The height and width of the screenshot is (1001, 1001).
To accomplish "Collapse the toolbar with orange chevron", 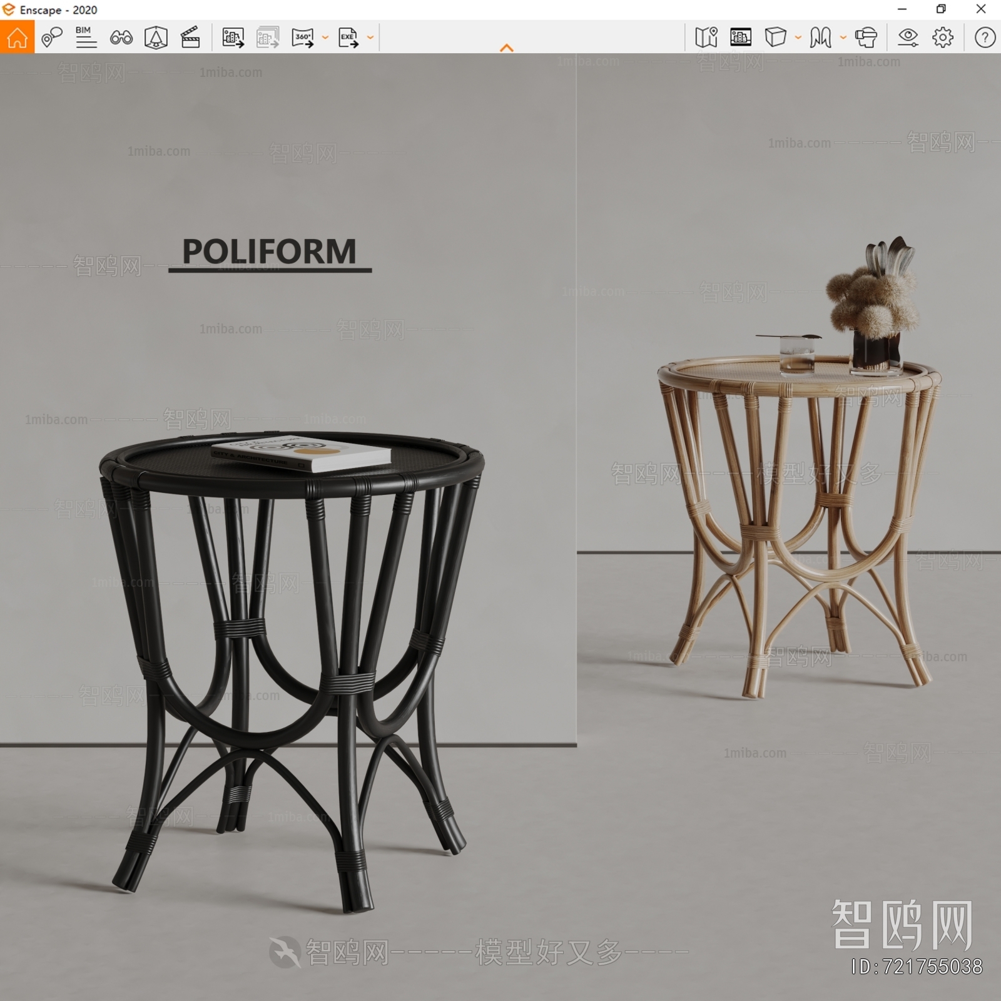I will 507,48.
